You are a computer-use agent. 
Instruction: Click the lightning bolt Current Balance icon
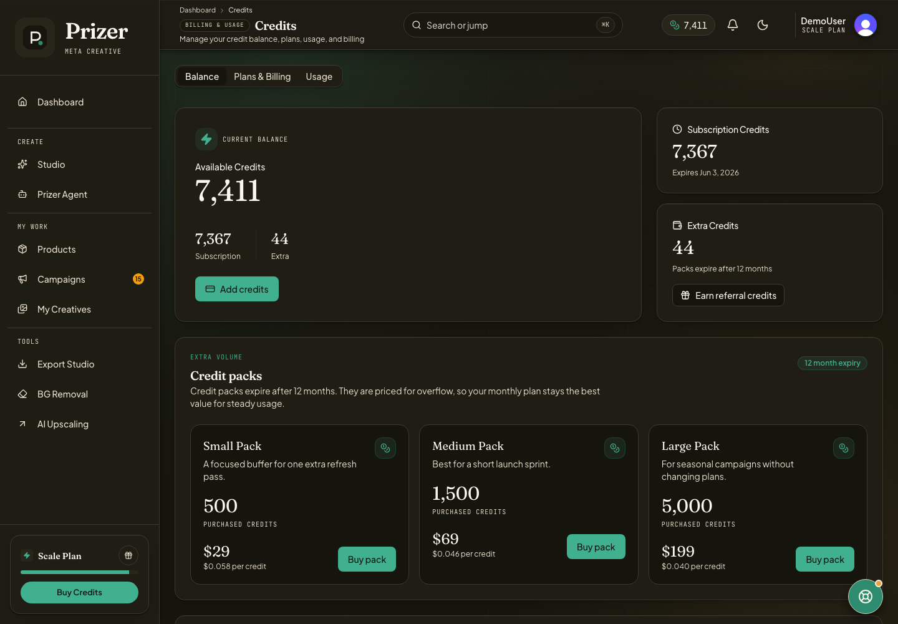pos(206,139)
